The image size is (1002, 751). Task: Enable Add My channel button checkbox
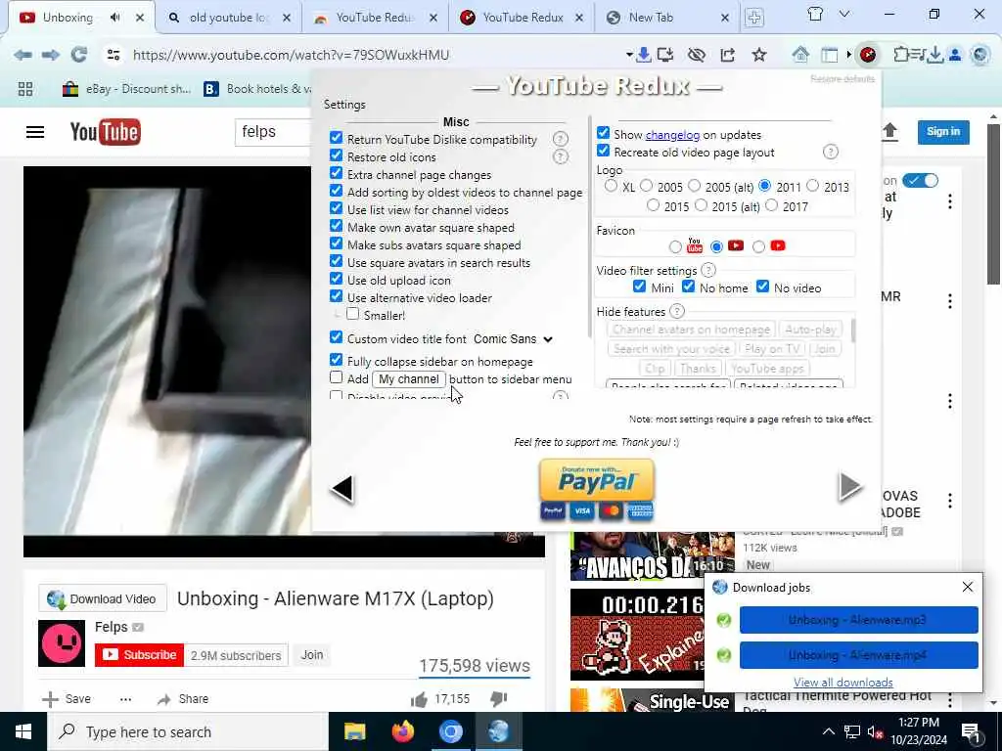(x=337, y=377)
